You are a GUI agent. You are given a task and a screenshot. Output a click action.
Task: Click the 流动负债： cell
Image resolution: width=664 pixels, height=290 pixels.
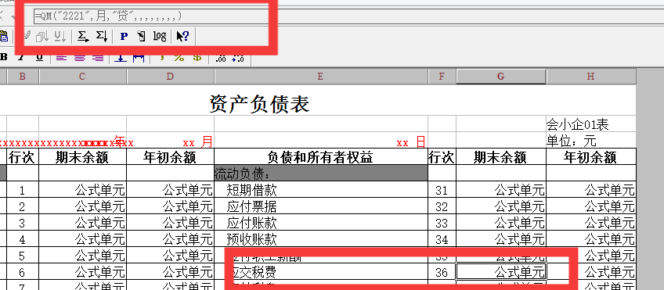click(321, 174)
